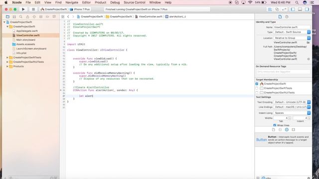The image size is (319, 179).
Task: Open the Object library
Action: click(287, 130)
